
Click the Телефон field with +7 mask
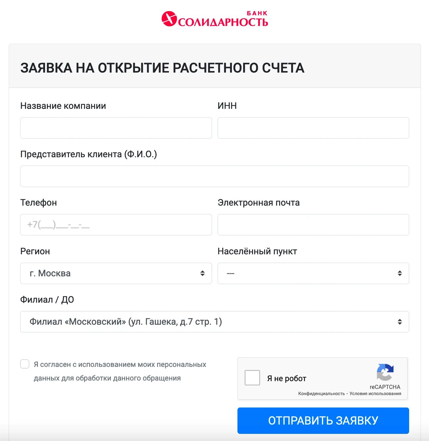116,225
